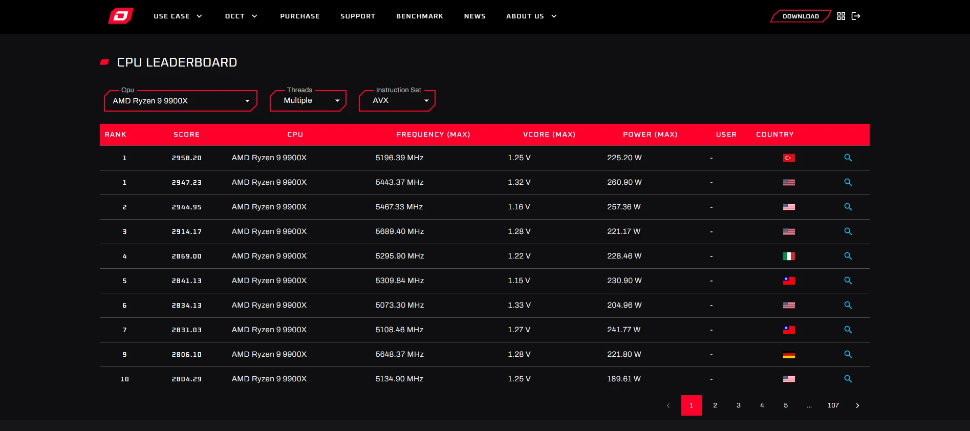
Task: Click the Download button
Action: pyautogui.click(x=801, y=16)
